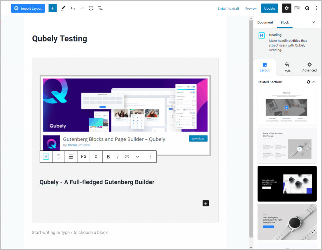The width and height of the screenshot is (322, 250).
Task: Insert a link into the heading
Action: click(127, 157)
